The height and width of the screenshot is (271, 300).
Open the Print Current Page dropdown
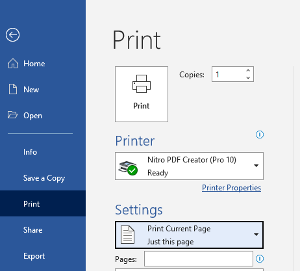click(256, 235)
